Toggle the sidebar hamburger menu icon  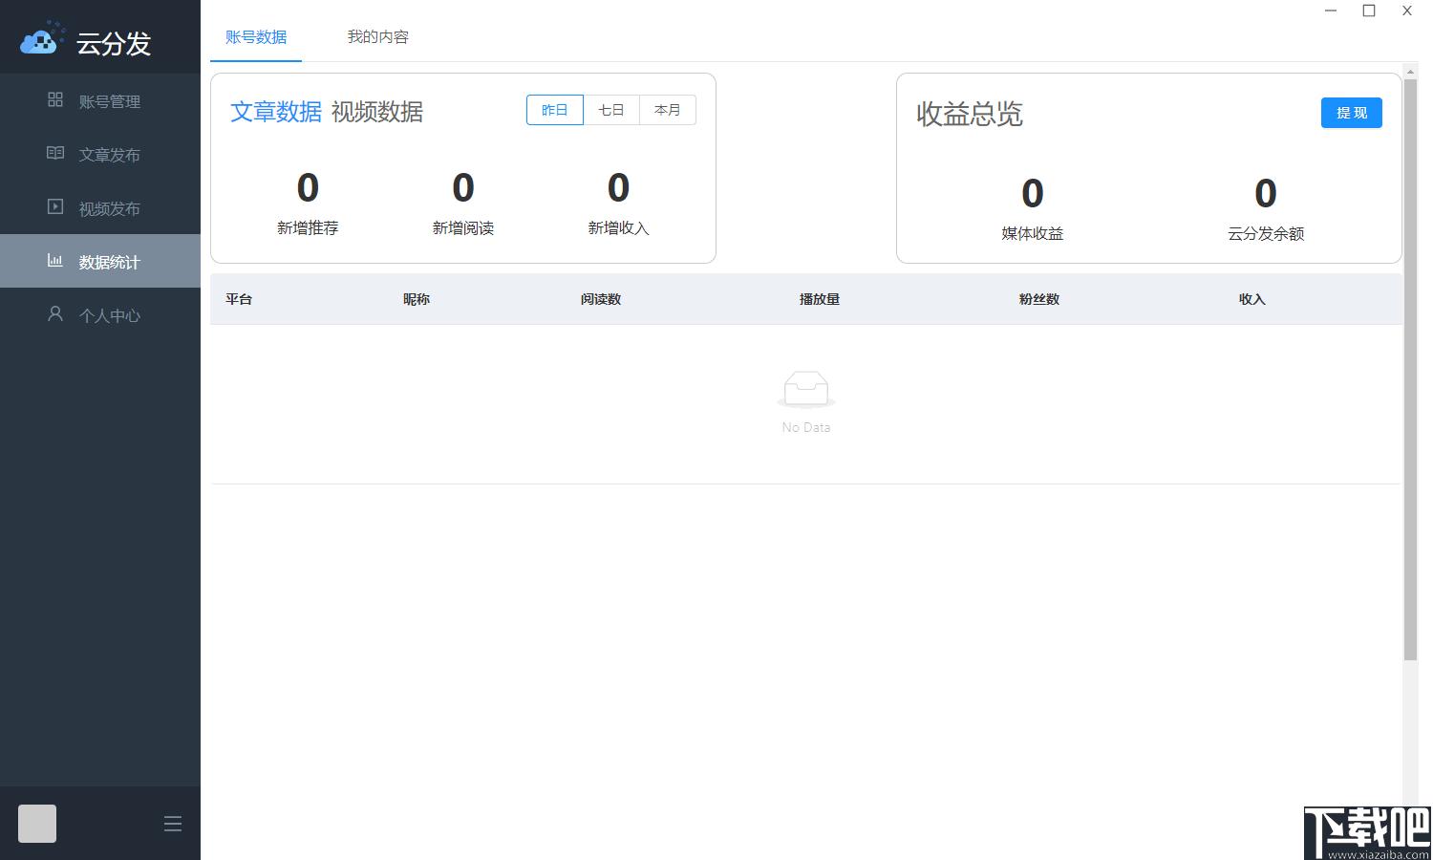[173, 824]
